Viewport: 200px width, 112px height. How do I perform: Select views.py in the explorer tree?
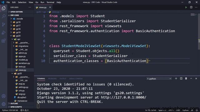click(x=20, y=70)
